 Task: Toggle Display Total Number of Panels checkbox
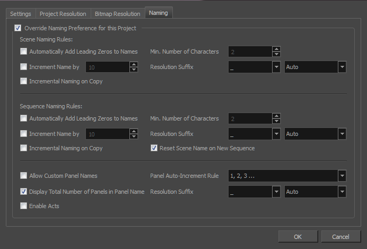23,191
